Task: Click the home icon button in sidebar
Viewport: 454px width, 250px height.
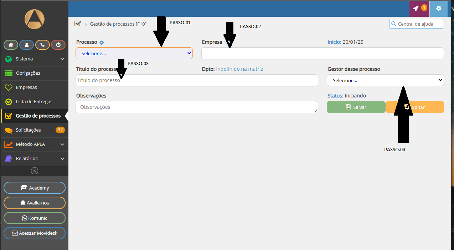Action: [x=11, y=45]
